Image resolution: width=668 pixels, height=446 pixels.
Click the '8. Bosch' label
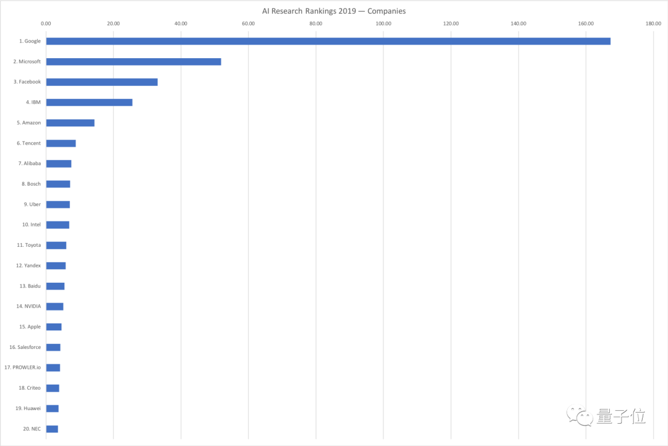click(x=31, y=184)
